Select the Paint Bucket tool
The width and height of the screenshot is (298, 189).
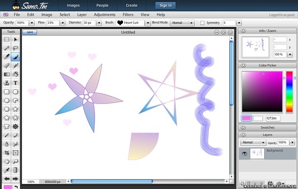pos(16,74)
